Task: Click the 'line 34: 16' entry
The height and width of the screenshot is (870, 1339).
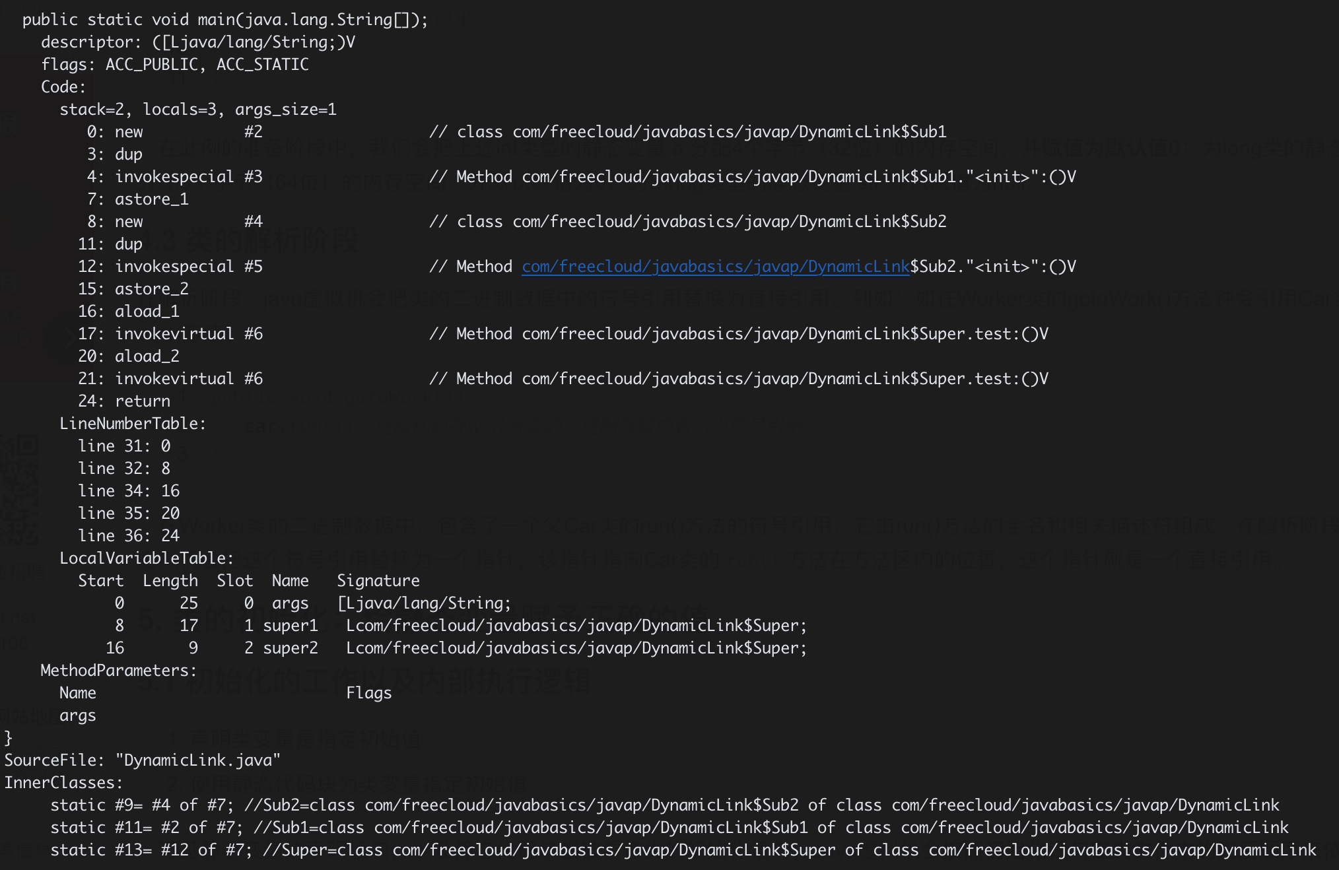Action: coord(129,491)
